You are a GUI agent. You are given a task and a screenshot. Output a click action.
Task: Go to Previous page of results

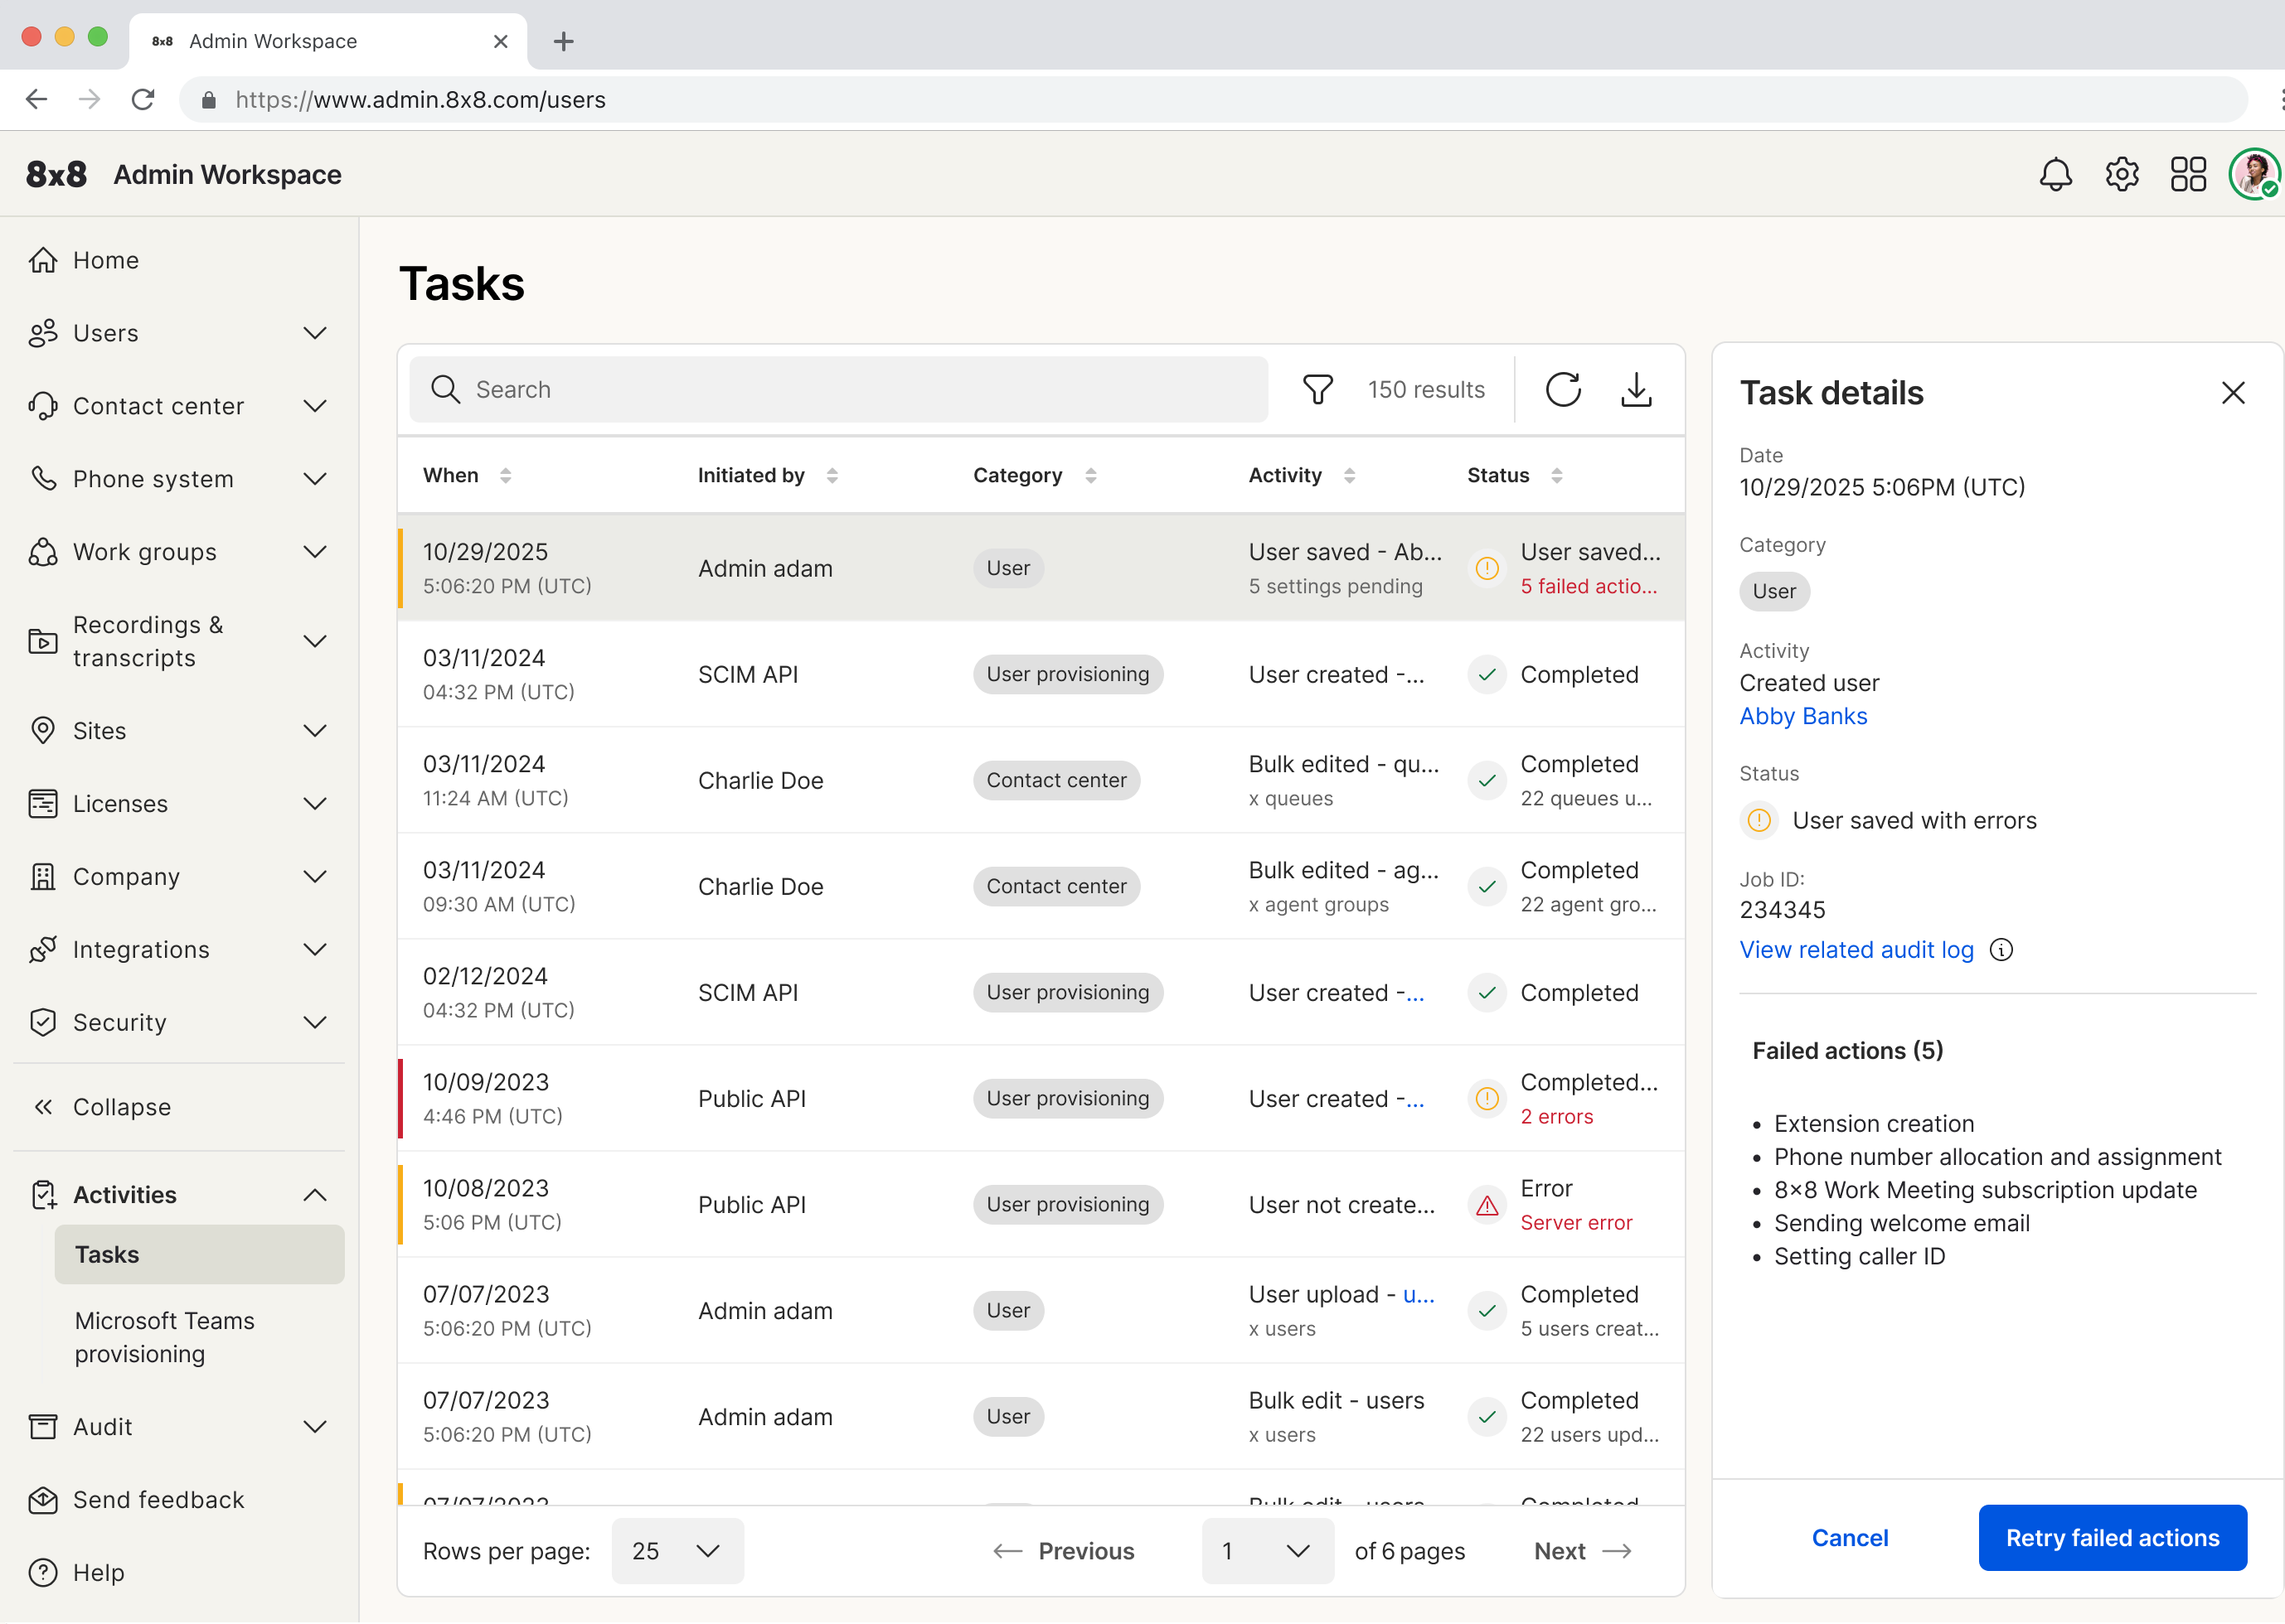(x=1064, y=1550)
